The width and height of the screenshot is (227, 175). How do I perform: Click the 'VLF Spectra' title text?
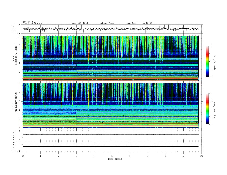[32, 23]
